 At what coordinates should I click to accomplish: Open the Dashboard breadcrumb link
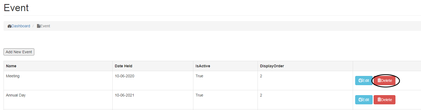pos(21,26)
